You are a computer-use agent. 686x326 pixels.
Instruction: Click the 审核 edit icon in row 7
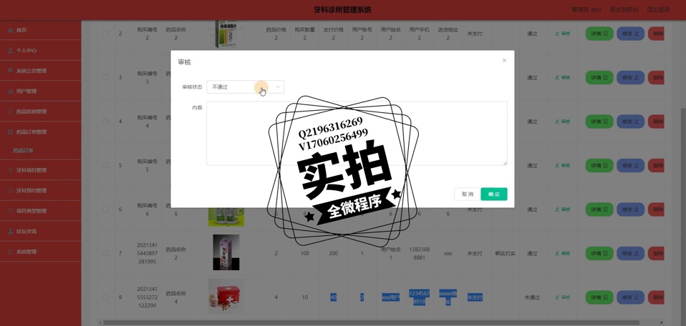[558, 253]
